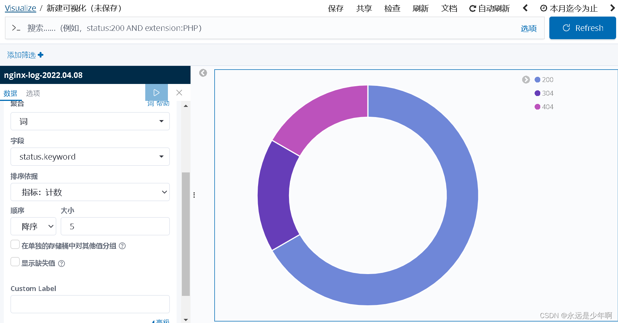Expand the 高级 advanced section
The width and height of the screenshot is (618, 323).
(161, 321)
